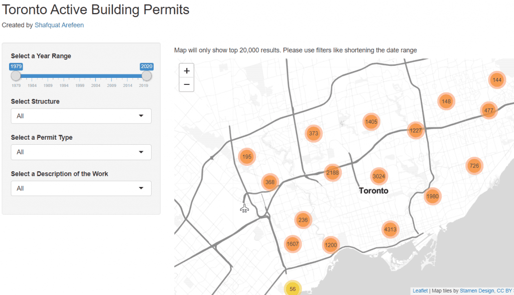Screen dimensions: 514x295
Task: Open the Select Structure dropdown
Action: pos(81,116)
